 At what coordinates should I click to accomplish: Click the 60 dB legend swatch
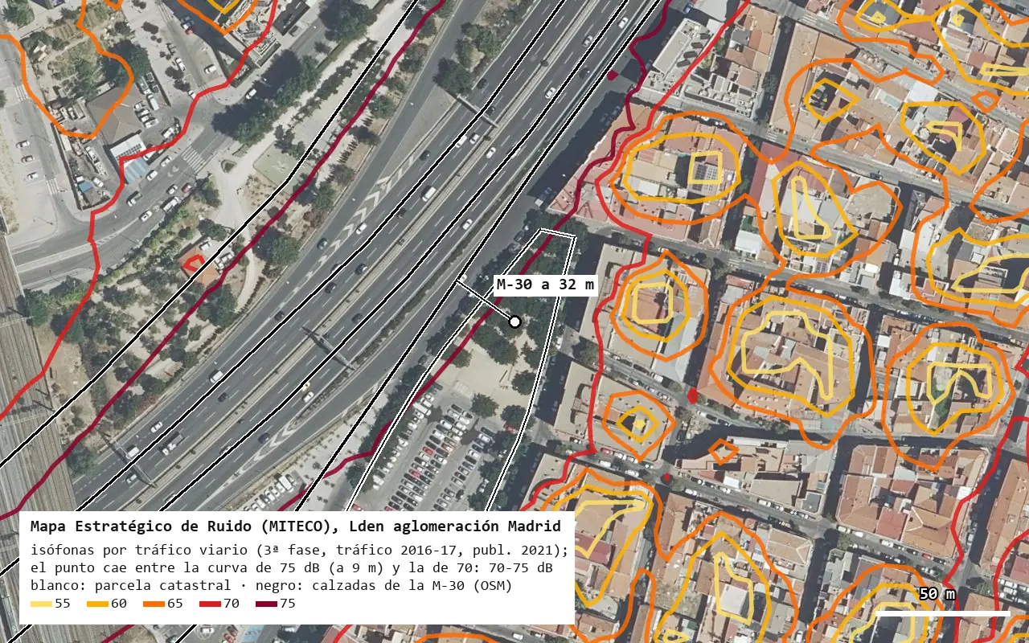[x=98, y=604]
